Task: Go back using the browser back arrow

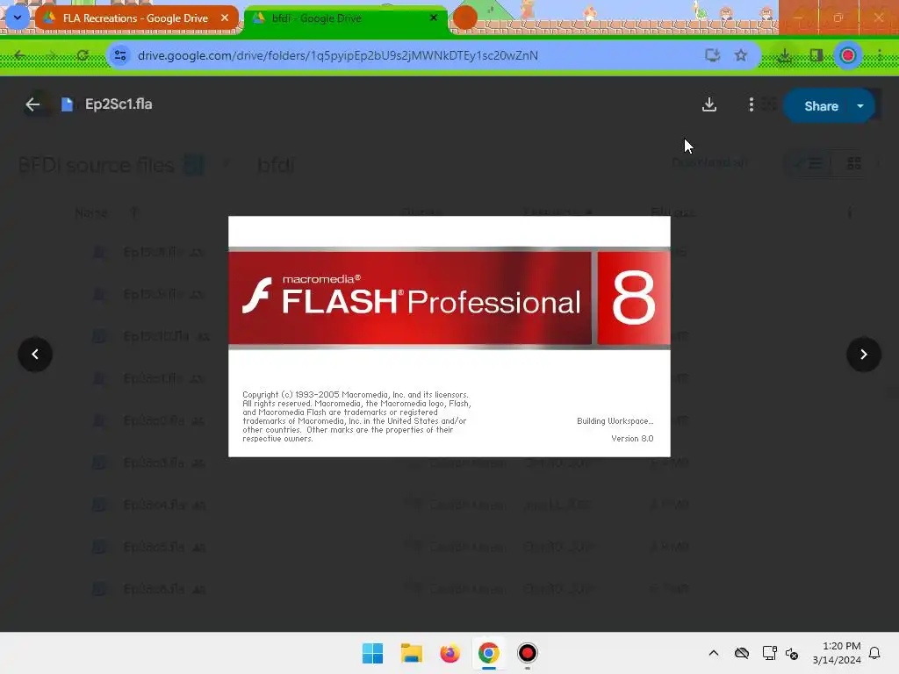Action: 20,55
